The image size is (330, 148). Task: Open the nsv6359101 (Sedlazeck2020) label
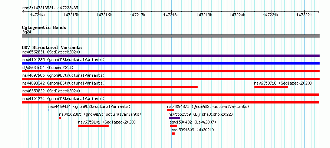107,122
